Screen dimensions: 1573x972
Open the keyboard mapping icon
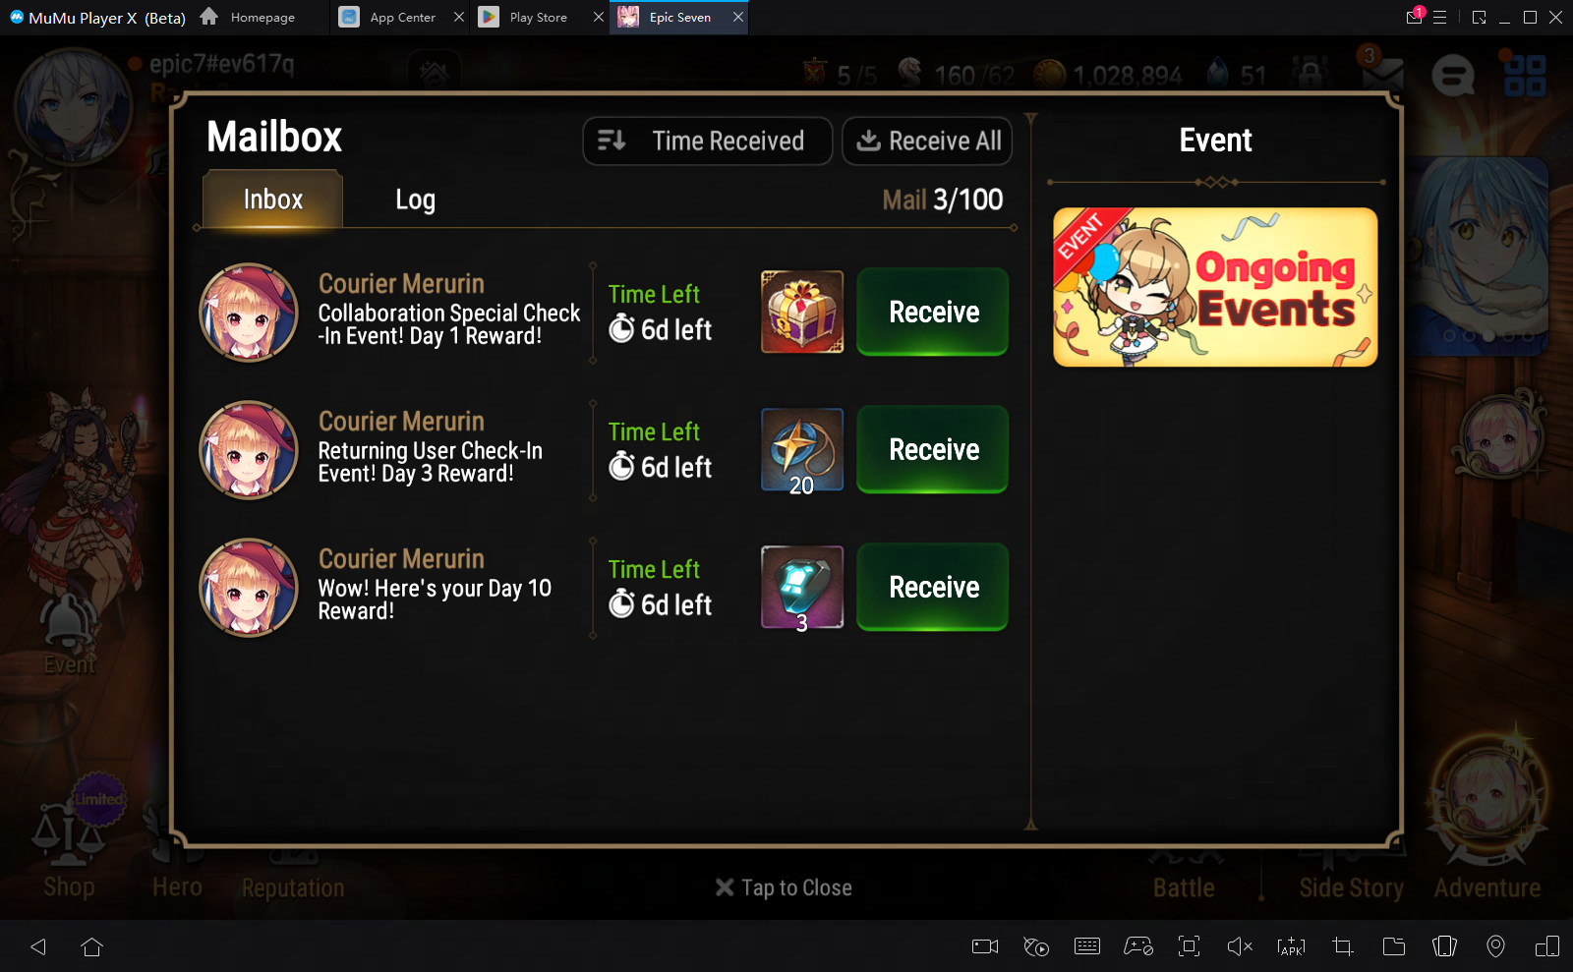[1087, 946]
